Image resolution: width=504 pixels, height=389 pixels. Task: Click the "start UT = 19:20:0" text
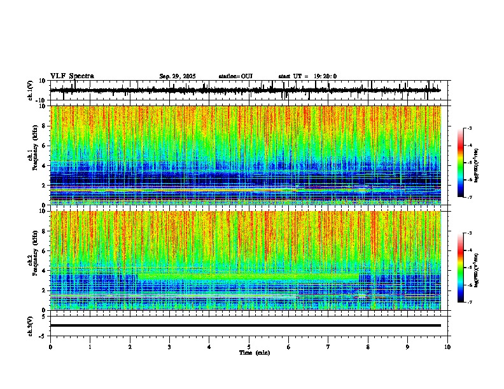tap(307, 76)
